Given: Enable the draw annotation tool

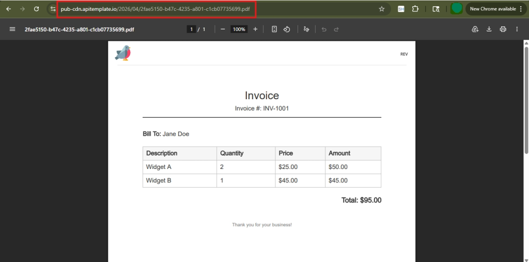Looking at the screenshot, I should coord(306,29).
